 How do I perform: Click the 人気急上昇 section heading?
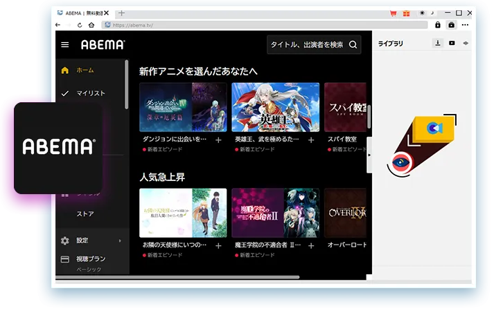[x=162, y=178]
